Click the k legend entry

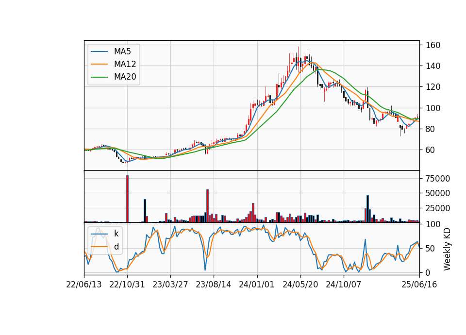[x=116, y=234]
